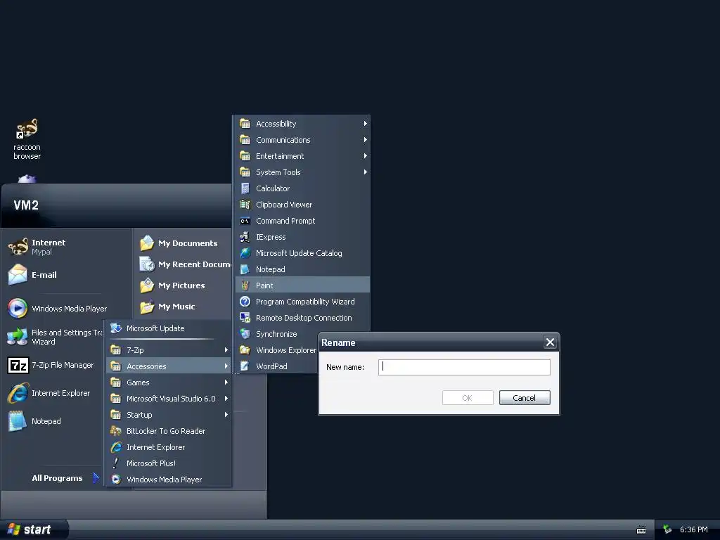Click the keyboard icon in taskbar

click(x=641, y=530)
